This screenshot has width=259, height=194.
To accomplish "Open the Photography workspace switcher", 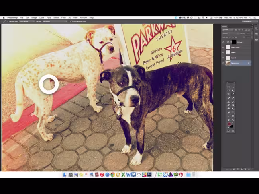I will coord(250,21).
